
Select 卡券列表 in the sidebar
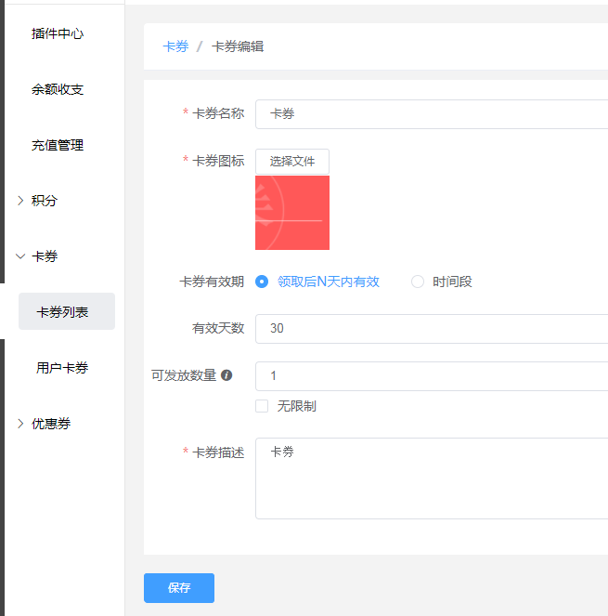[x=67, y=311]
